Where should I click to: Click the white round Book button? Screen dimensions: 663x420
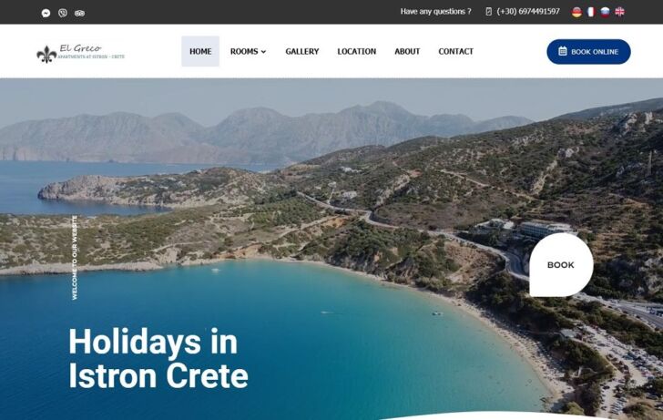(561, 265)
